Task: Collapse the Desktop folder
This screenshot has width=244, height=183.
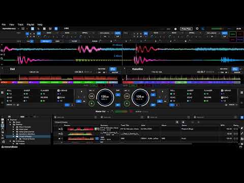Action: click(x=10, y=125)
